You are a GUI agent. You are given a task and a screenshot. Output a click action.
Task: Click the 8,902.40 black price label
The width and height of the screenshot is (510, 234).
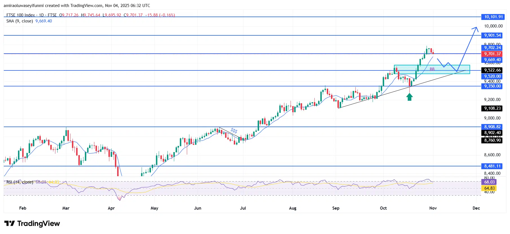[x=492, y=133]
